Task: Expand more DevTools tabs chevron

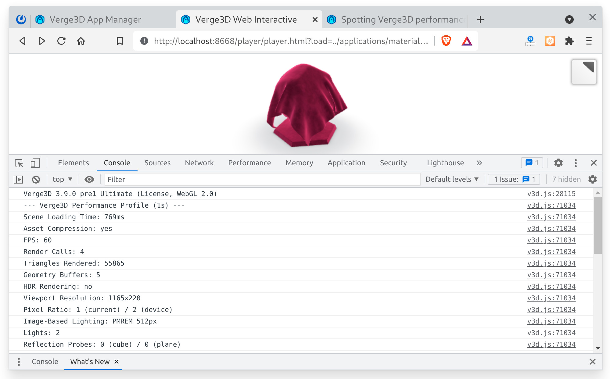Action: click(x=479, y=163)
